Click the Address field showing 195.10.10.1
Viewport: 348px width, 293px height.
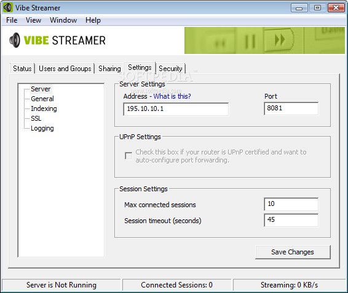pyautogui.click(x=176, y=109)
